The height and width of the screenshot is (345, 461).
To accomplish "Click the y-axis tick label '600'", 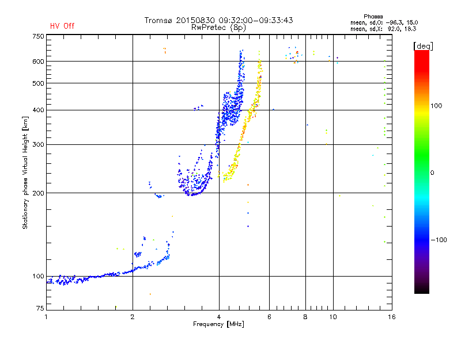I will click(x=38, y=62).
